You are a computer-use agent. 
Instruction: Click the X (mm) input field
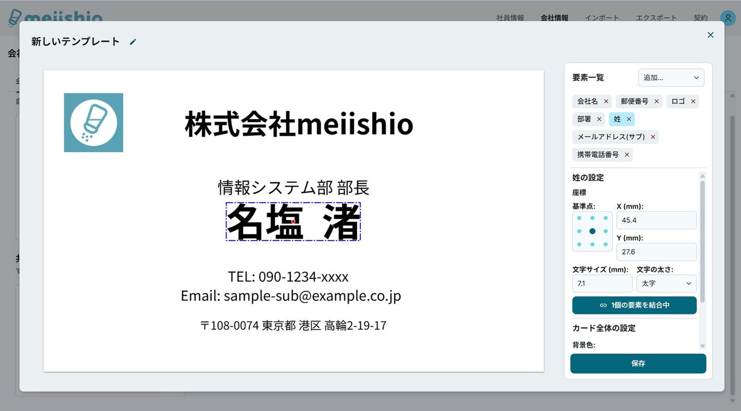click(657, 220)
